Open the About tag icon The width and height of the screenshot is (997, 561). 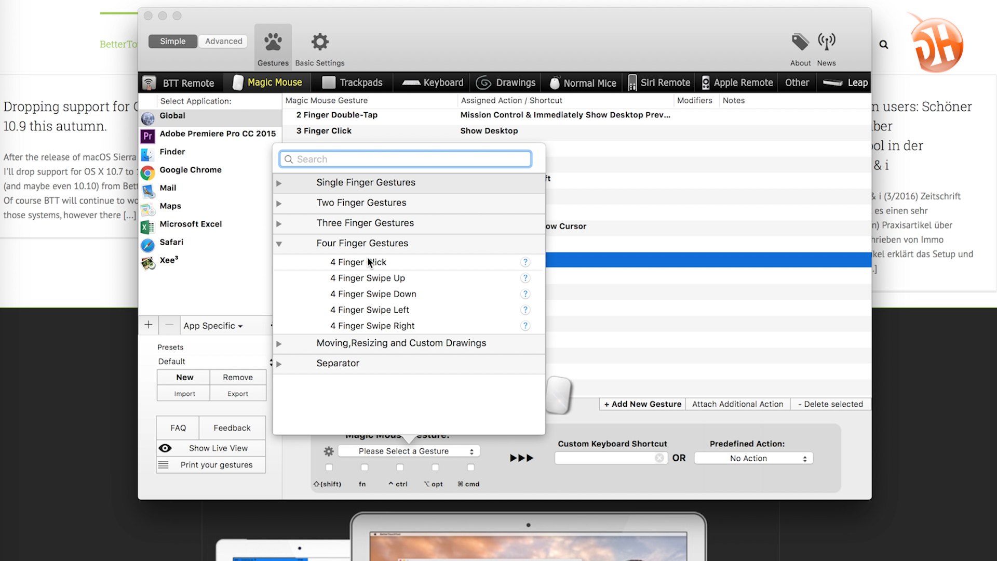[800, 42]
